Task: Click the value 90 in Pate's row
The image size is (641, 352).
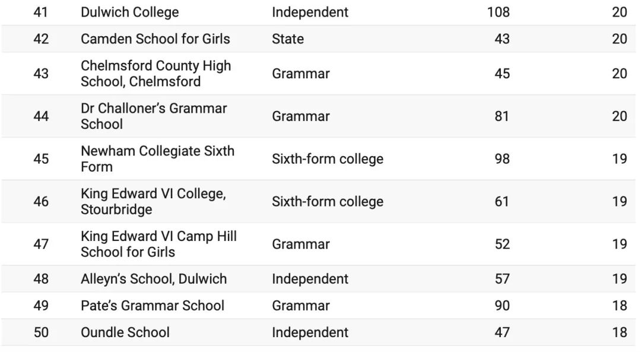Action: point(502,305)
